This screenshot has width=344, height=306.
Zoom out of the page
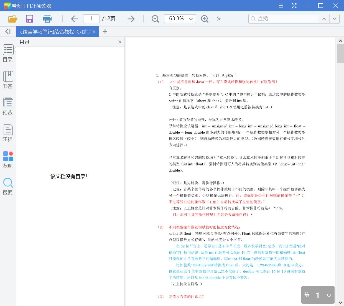[x=155, y=19]
